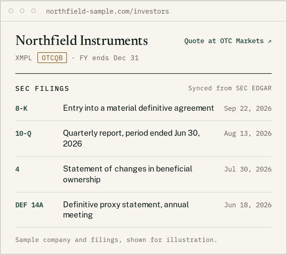This screenshot has width=287, height=255.
Task: Open the Quote at OTC Markets link
Action: pyautogui.click(x=228, y=41)
